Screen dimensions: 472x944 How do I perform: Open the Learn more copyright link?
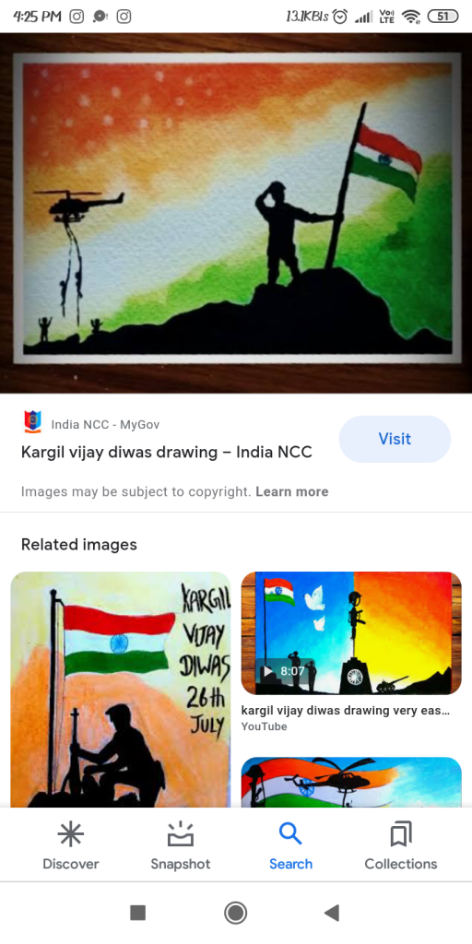coord(292,491)
